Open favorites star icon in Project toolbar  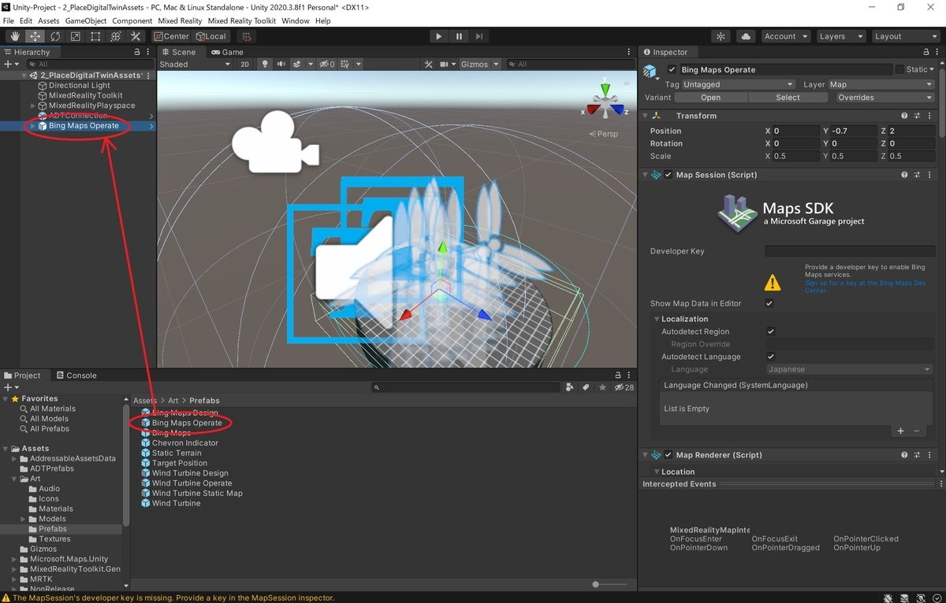click(x=602, y=387)
